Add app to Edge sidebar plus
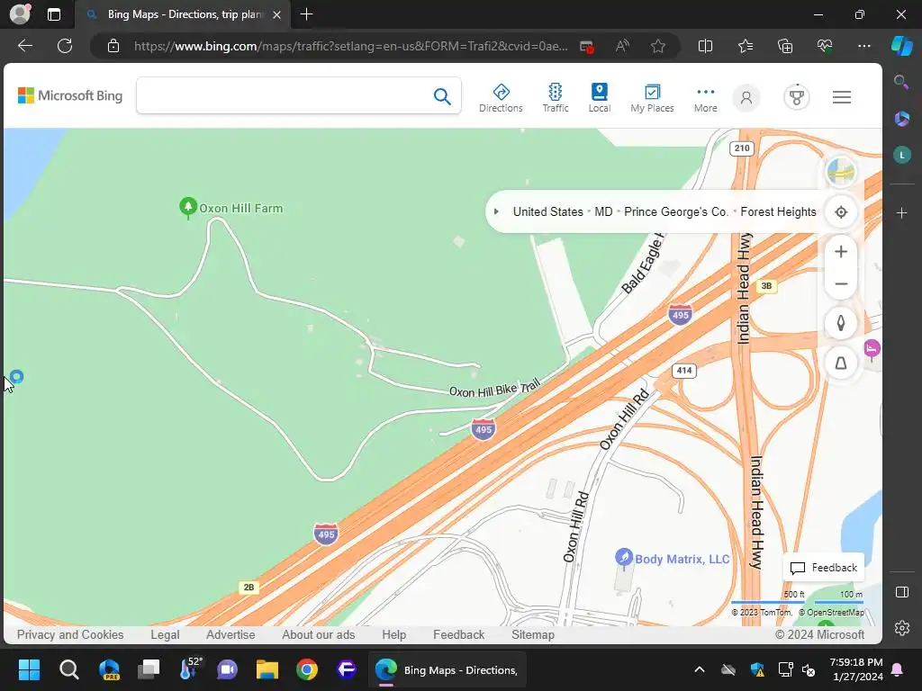This screenshot has width=922, height=691. [902, 212]
